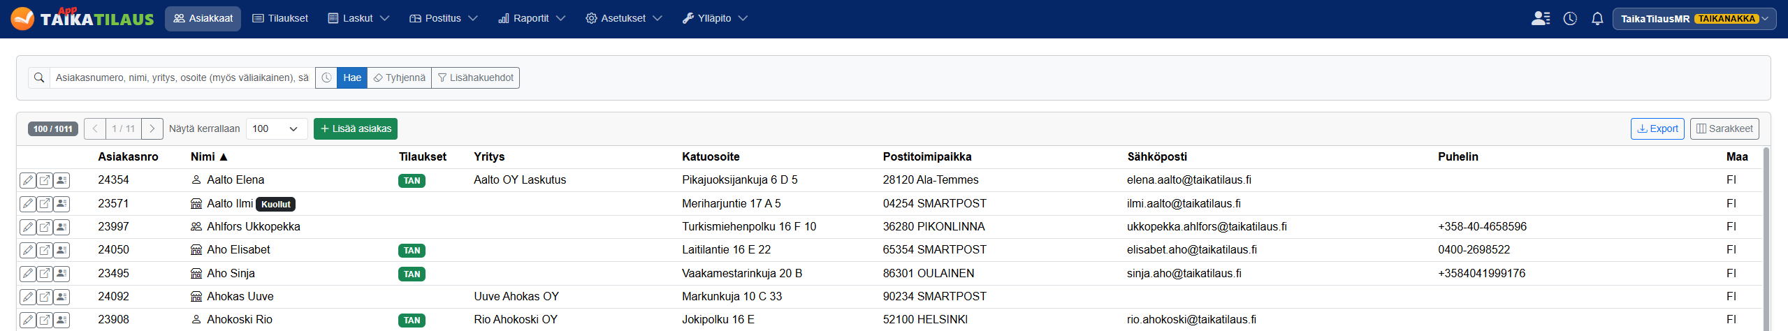This screenshot has width=1788, height=331.
Task: Go to the Tilaukset menu item
Action: click(279, 19)
